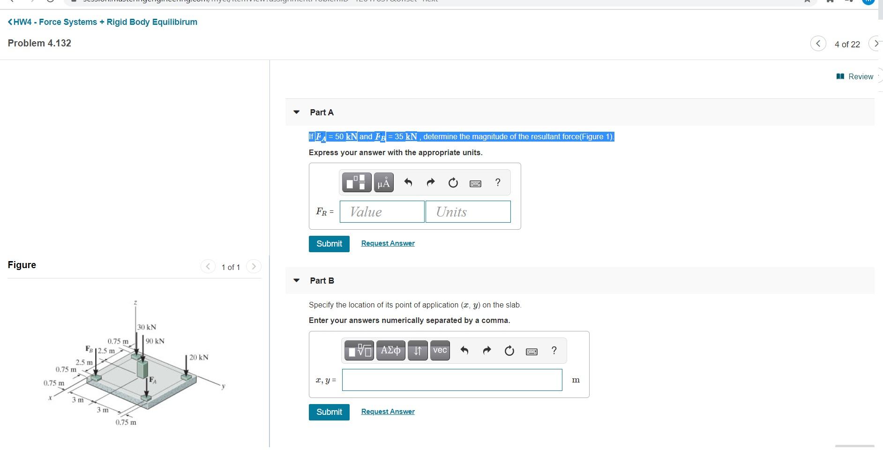This screenshot has height=450, width=883.
Task: Open the help question mark in Part A toolbar
Action: pos(497,182)
